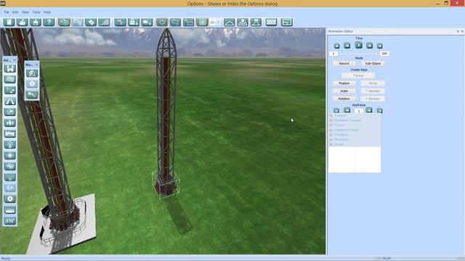Open the Help menu
465x261 pixels.
click(47, 12)
